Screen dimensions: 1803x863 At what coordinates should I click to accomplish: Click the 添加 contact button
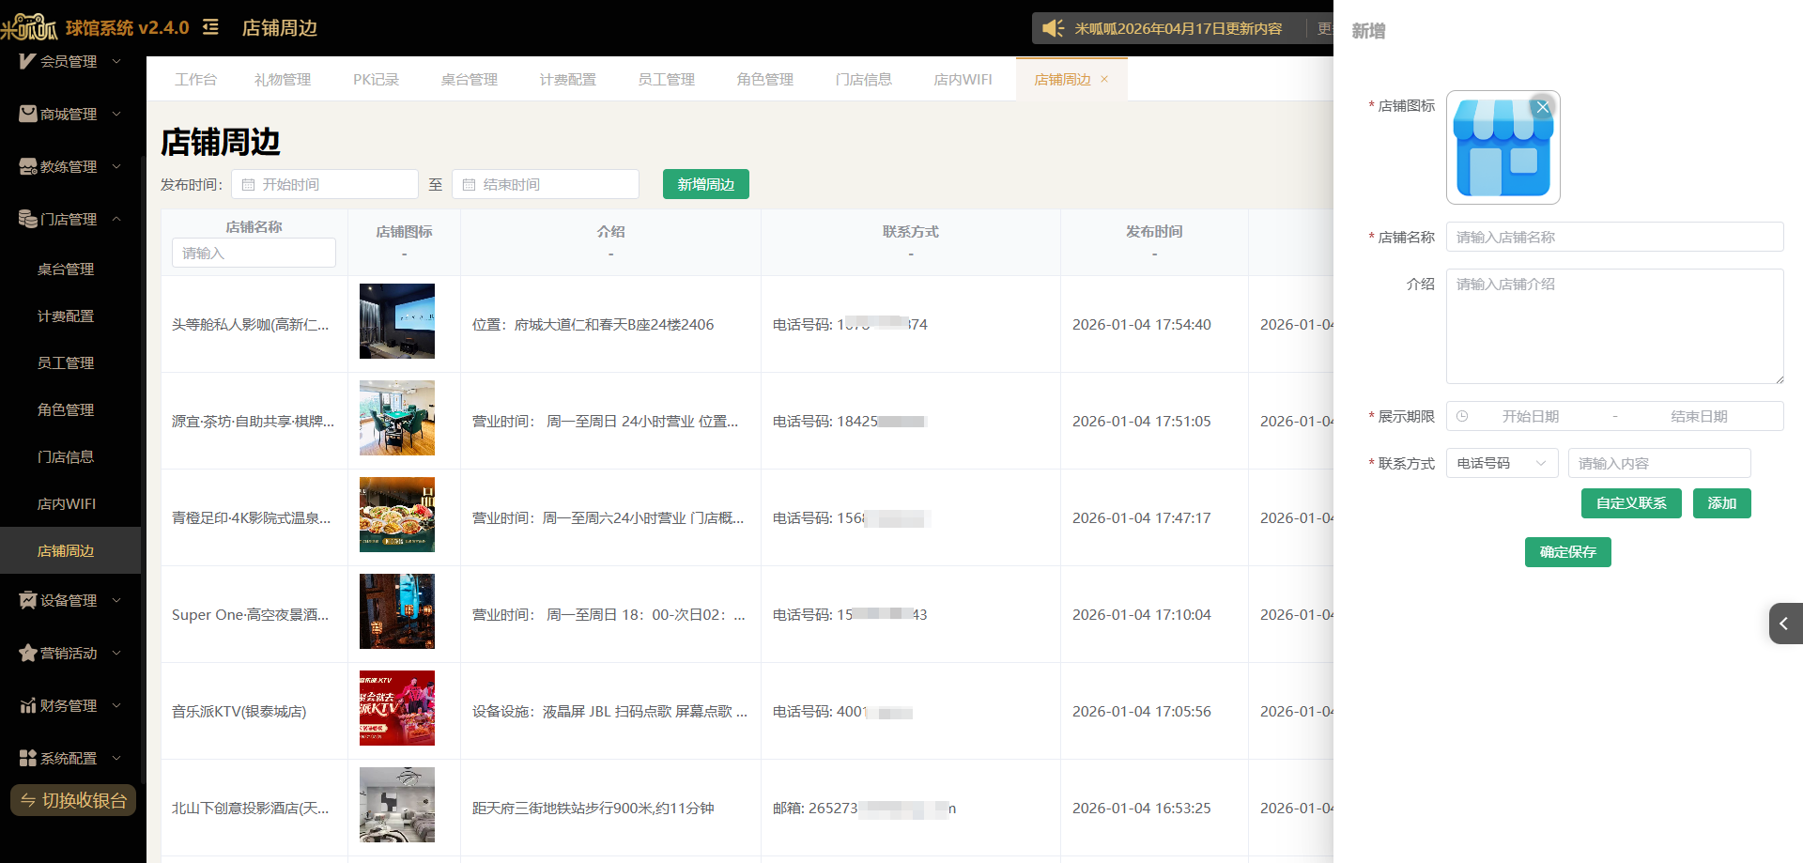tap(1722, 503)
